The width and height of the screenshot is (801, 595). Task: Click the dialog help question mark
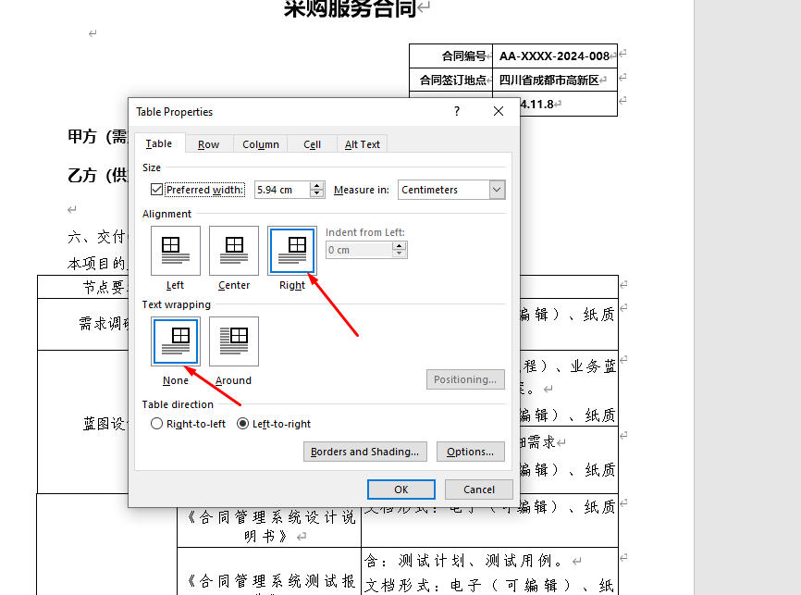[x=456, y=112]
